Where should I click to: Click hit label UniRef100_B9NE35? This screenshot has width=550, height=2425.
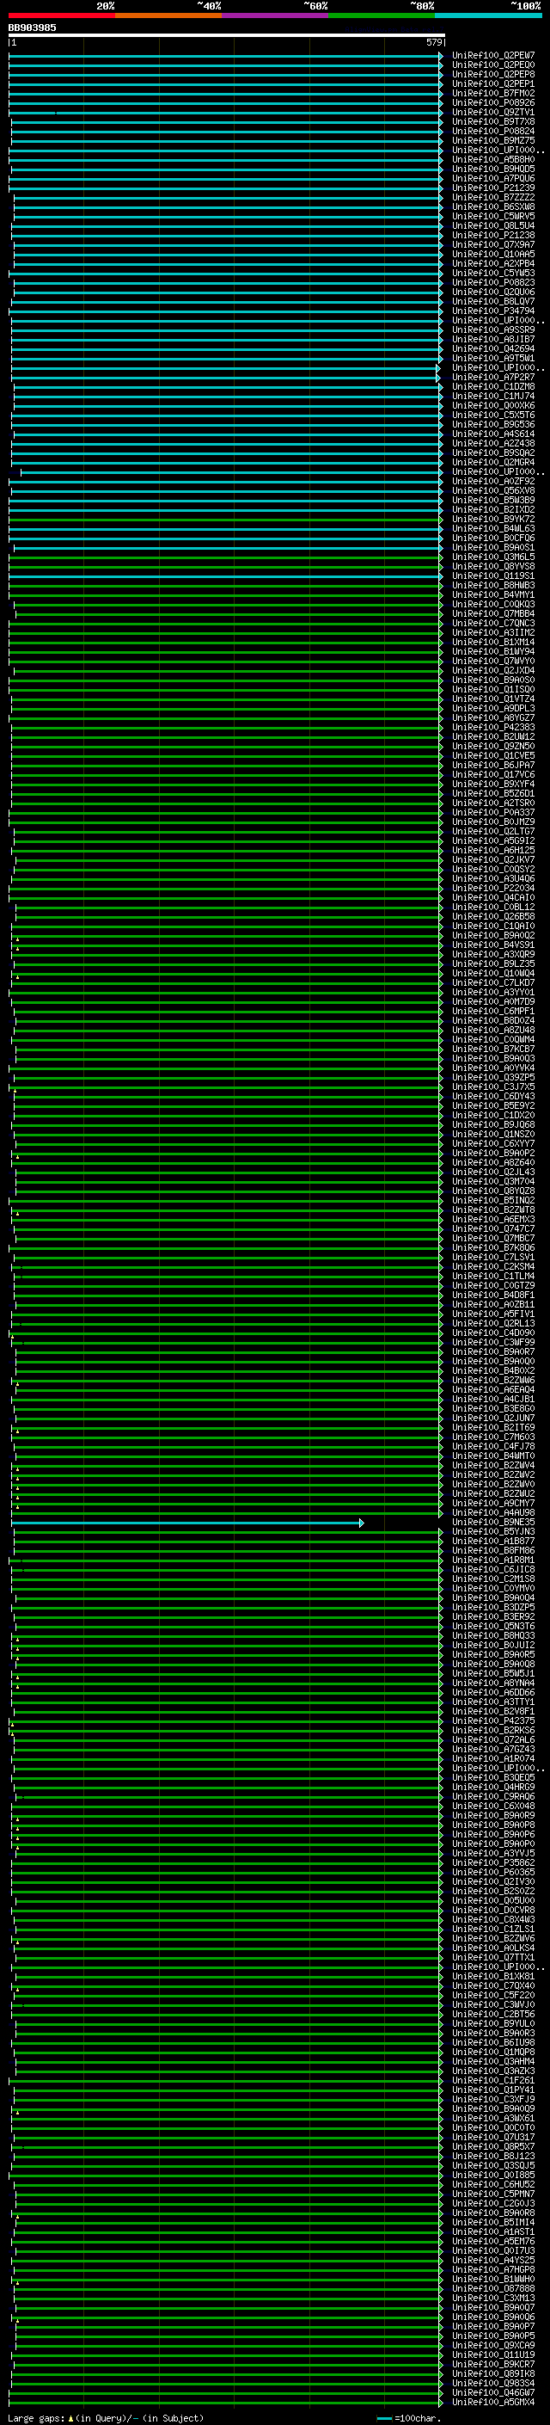tap(493, 1523)
